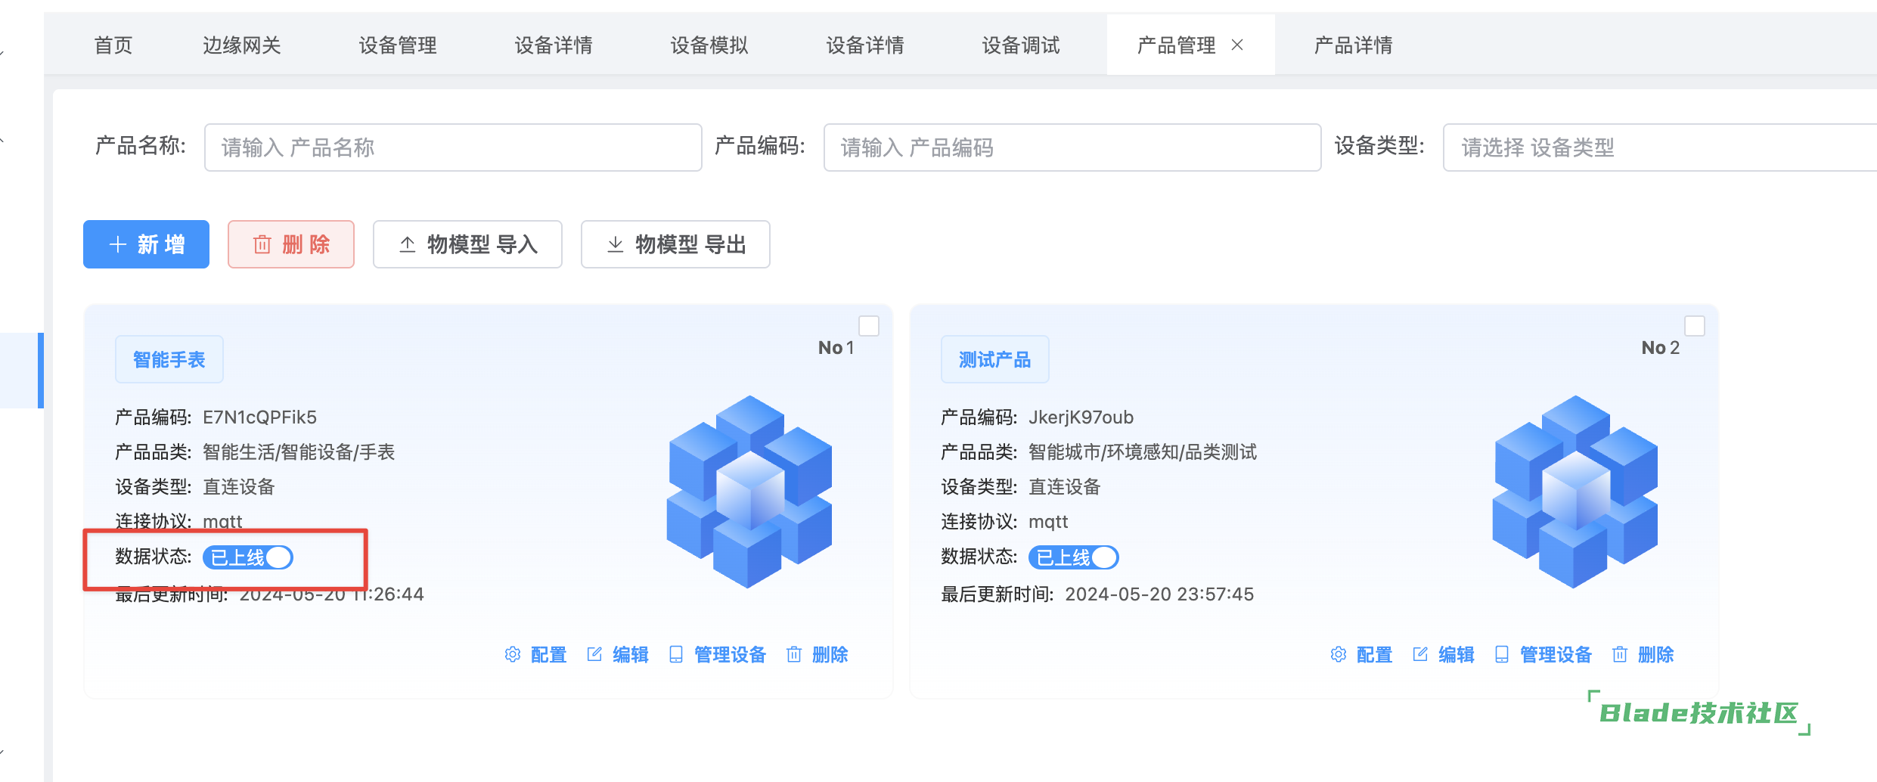Click the trash 删除 icon on 测试产品 card
The width and height of the screenshot is (1877, 782).
pyautogui.click(x=1620, y=654)
